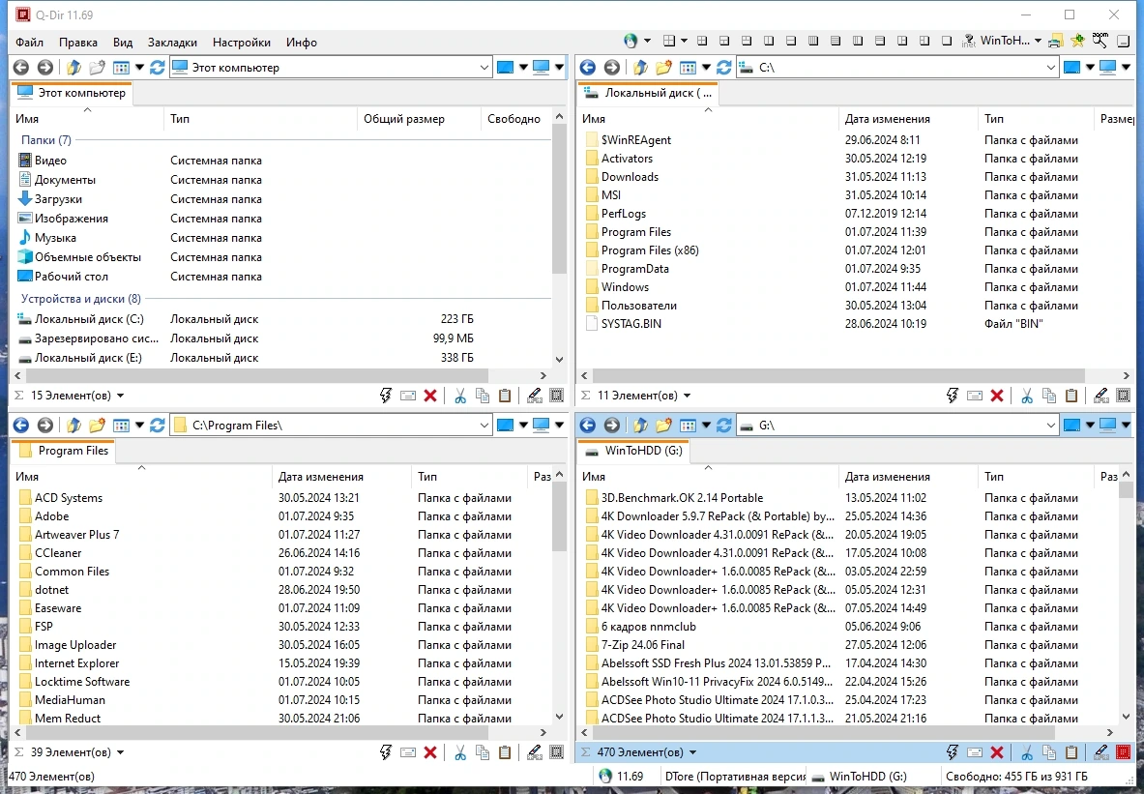The image size is (1144, 794).
Task: Refresh the Этот компьютер pane
Action: [158, 67]
